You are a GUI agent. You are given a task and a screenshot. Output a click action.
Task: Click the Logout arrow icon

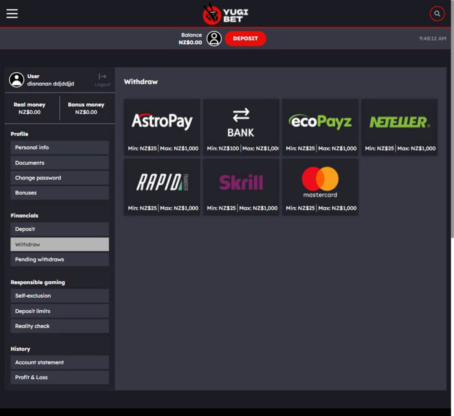pyautogui.click(x=102, y=76)
